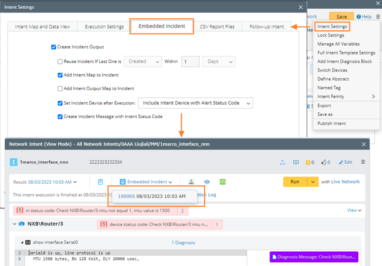Switch to Execution Settings tab
The image size is (382, 266).
coord(104,27)
